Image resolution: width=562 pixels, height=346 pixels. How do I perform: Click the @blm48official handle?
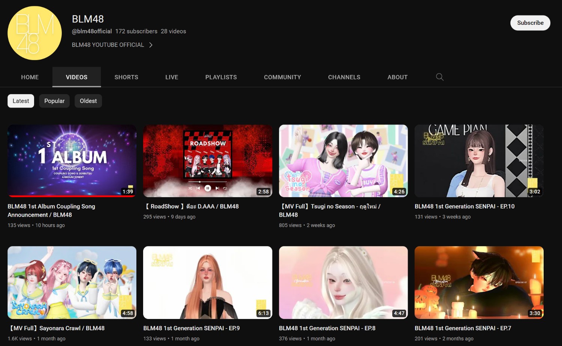[x=92, y=31]
